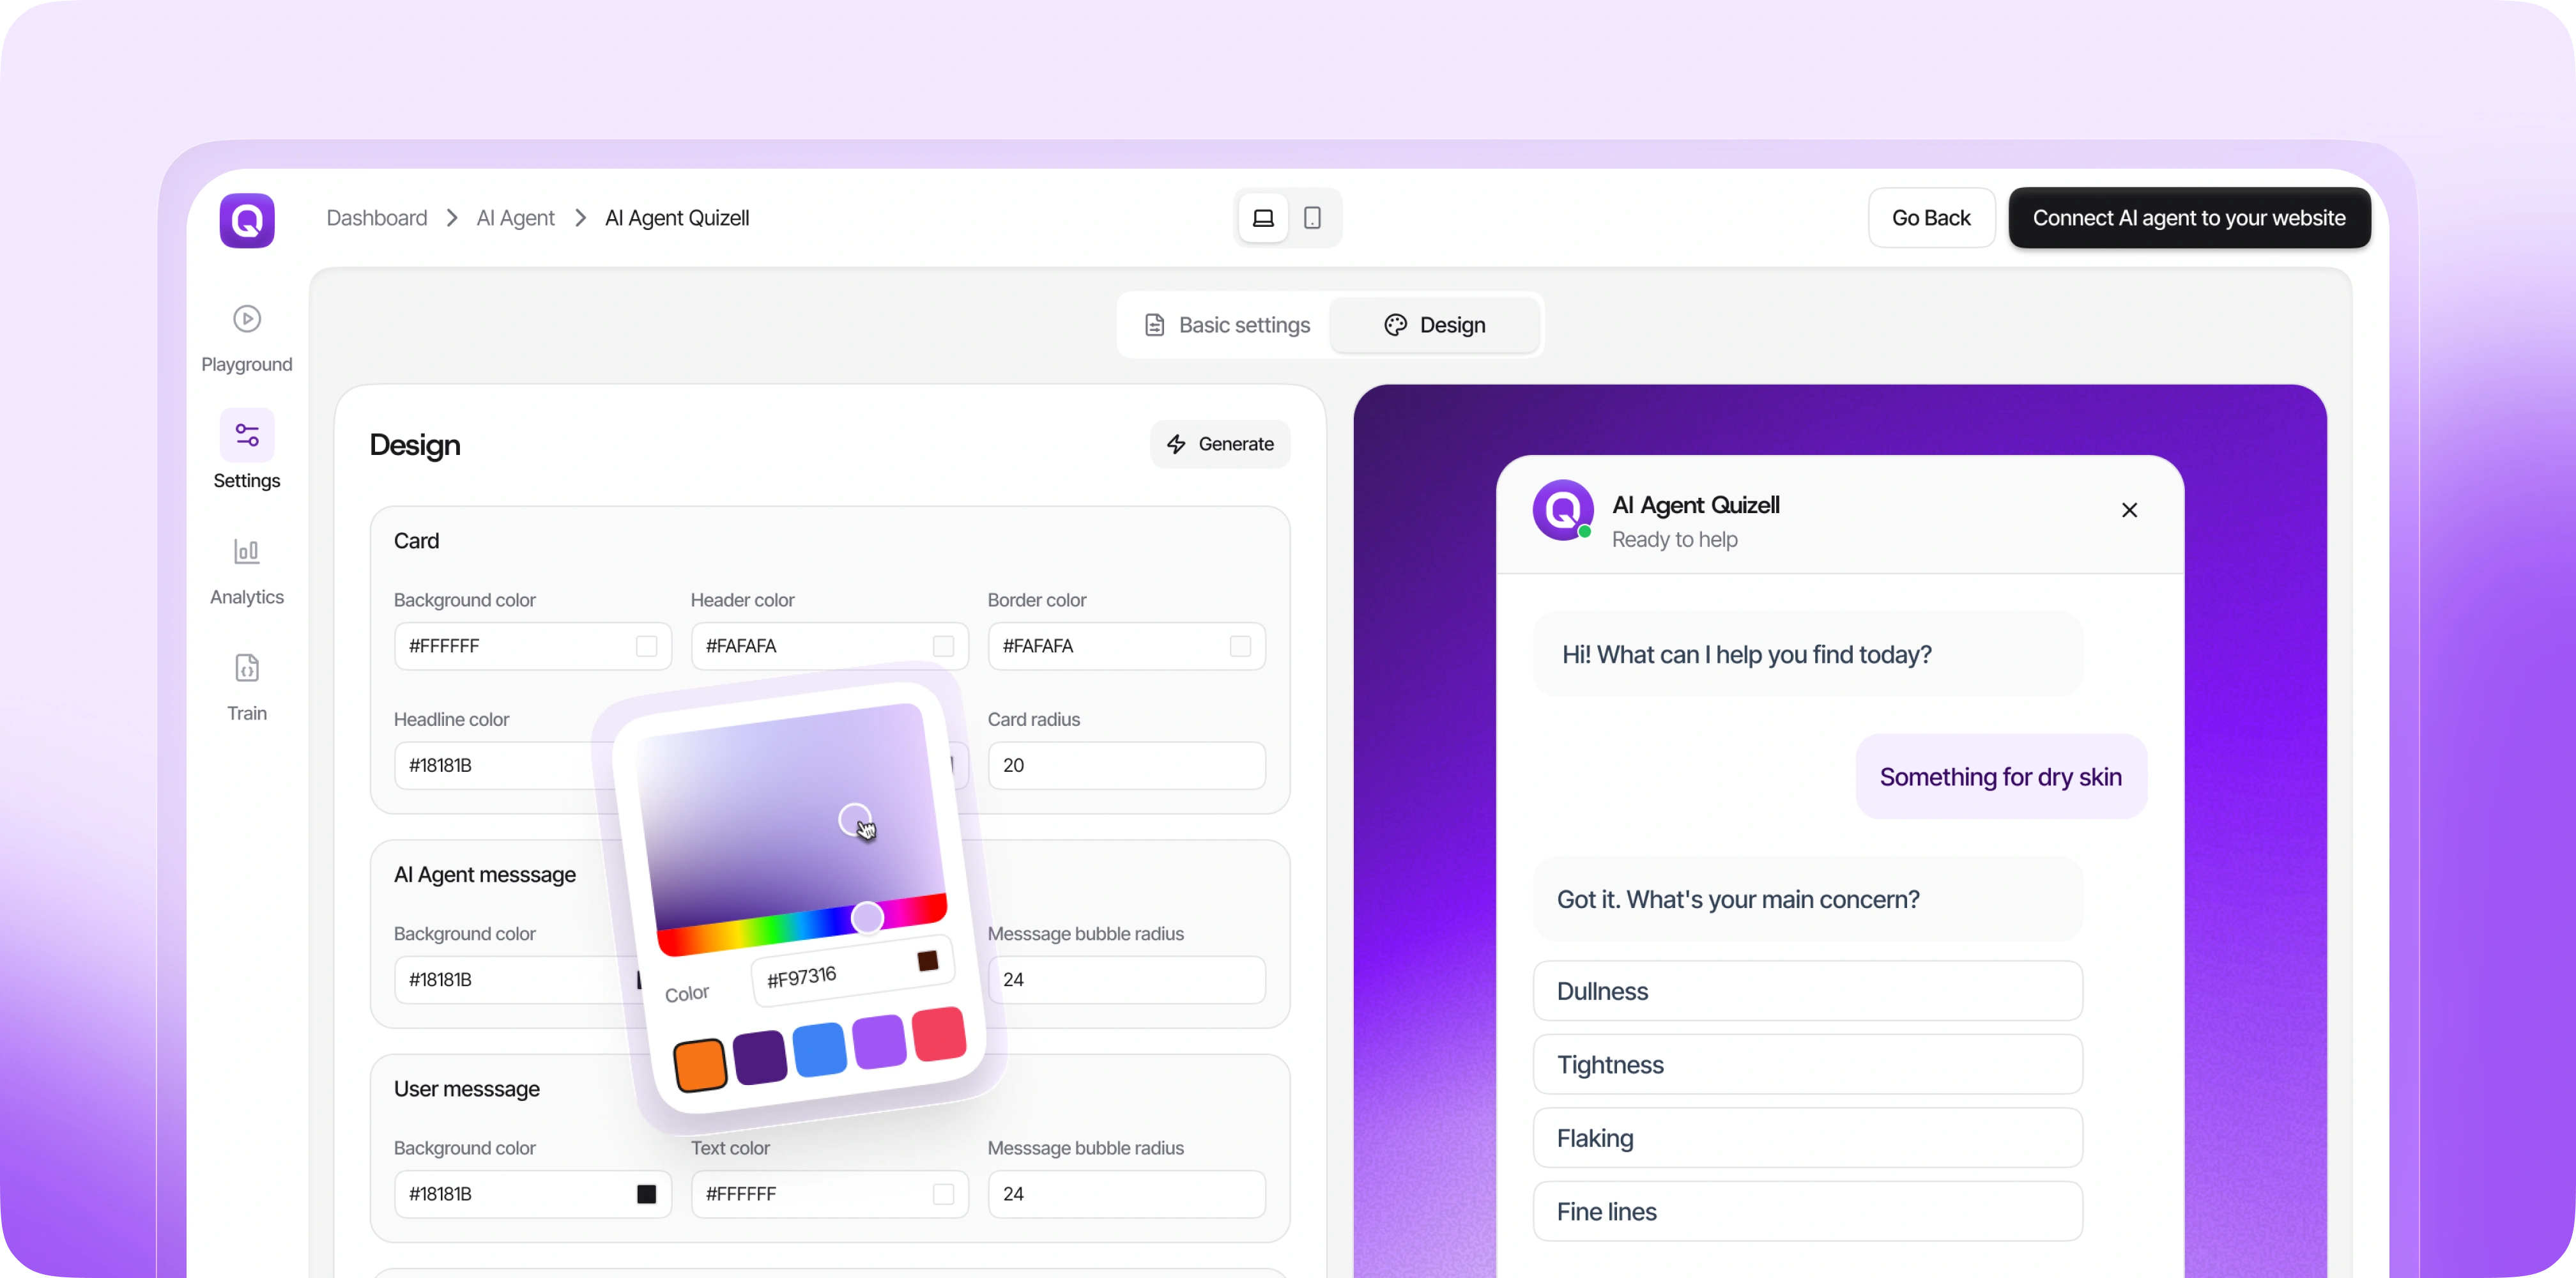Click the AI Agent Quizell avatar in chat
This screenshot has height=1278, width=2576.
1562,510
